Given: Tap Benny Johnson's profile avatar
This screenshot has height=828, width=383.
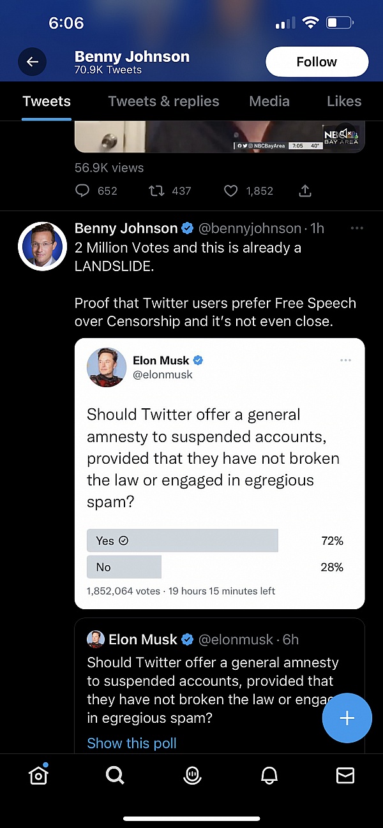Looking at the screenshot, I should point(42,246).
